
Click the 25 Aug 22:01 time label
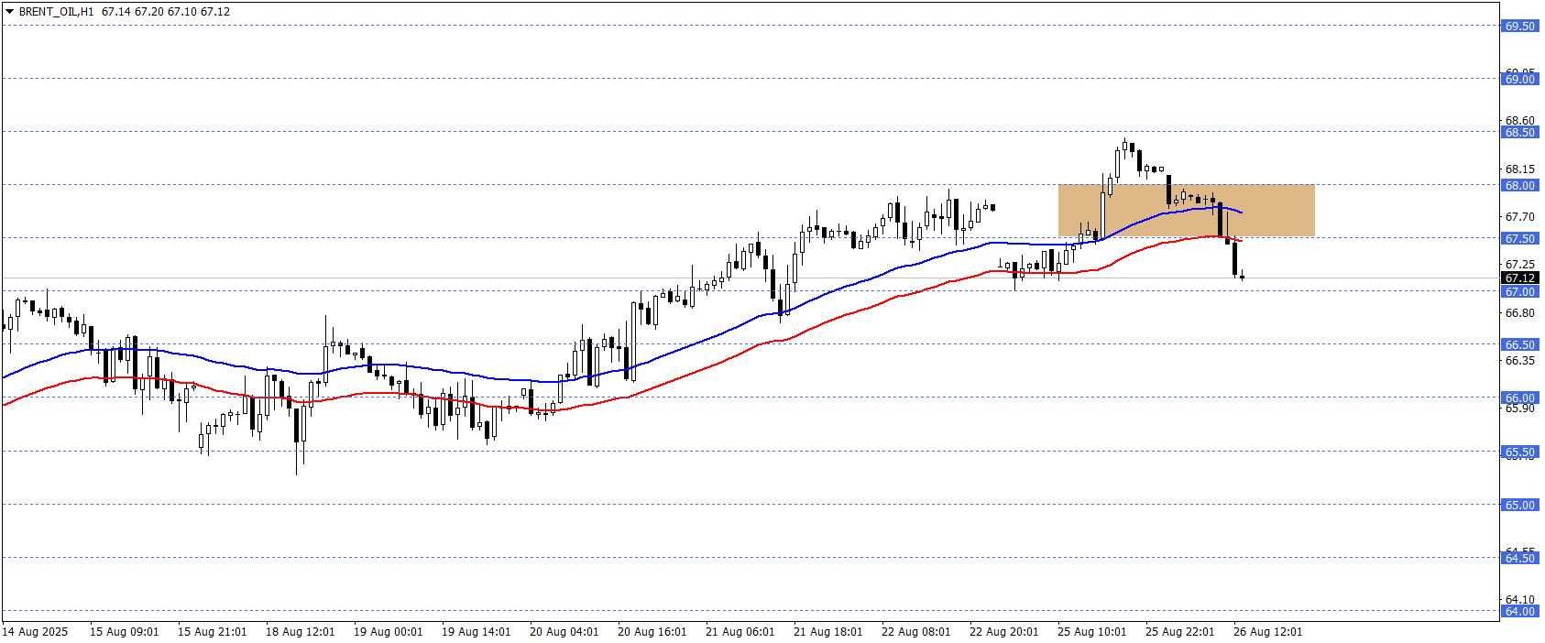[1180, 631]
